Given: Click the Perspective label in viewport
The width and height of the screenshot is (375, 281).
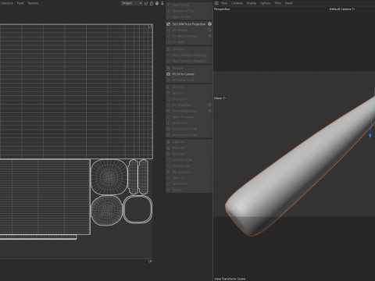Looking at the screenshot, I should point(222,9).
